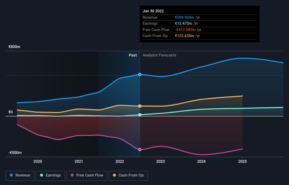The width and height of the screenshot is (289, 185).
Task: Select the Free Cash Flow pink data point
Action: [x=140, y=149]
